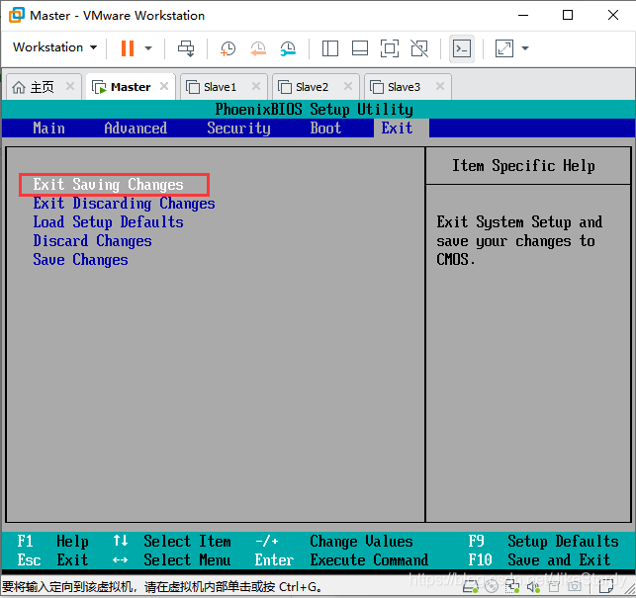Expand the stretch display dropdown arrow

(525, 48)
